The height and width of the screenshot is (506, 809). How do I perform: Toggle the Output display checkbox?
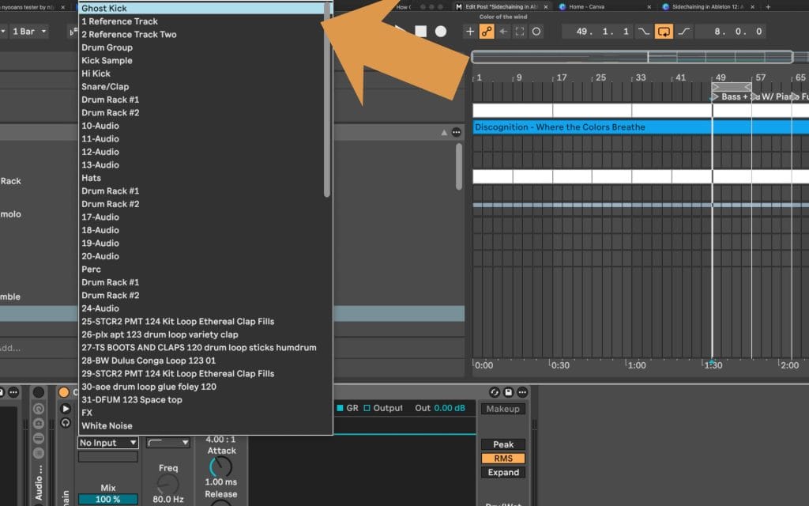(368, 408)
